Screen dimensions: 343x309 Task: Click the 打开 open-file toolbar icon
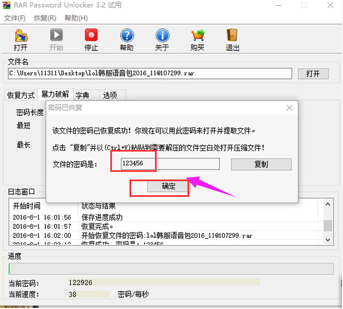(x=21, y=35)
